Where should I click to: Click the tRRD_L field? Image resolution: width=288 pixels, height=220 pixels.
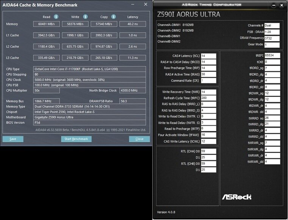209,104
